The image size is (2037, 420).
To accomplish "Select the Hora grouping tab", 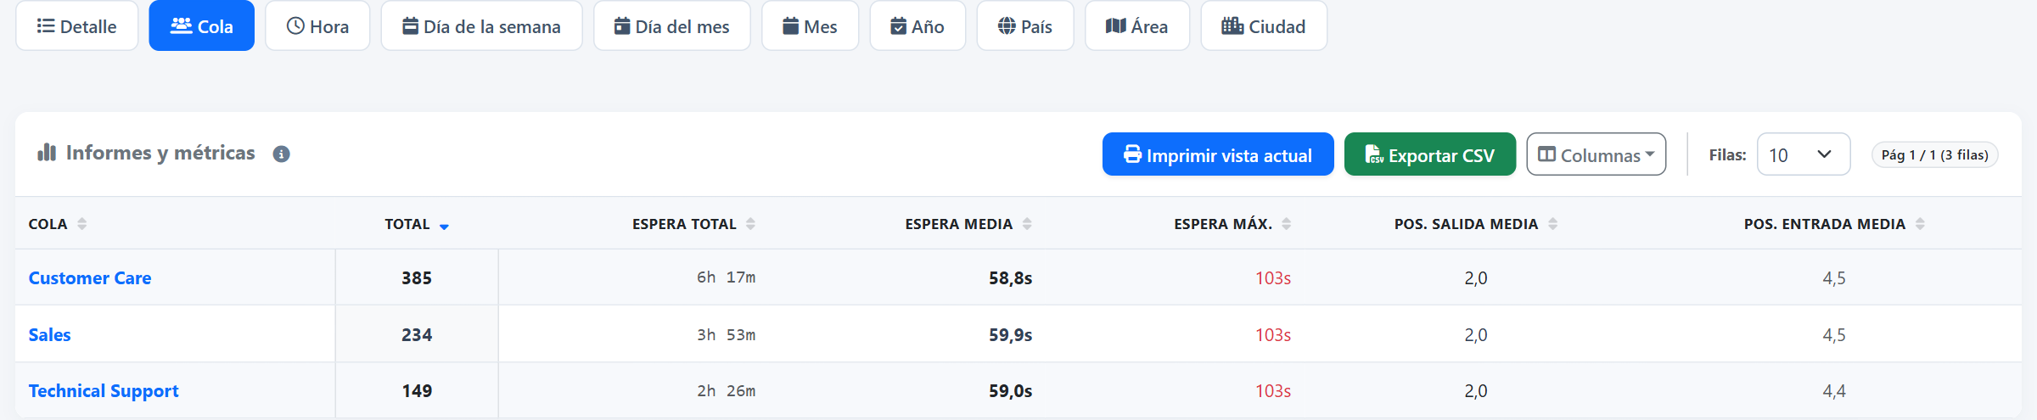I will pos(317,26).
